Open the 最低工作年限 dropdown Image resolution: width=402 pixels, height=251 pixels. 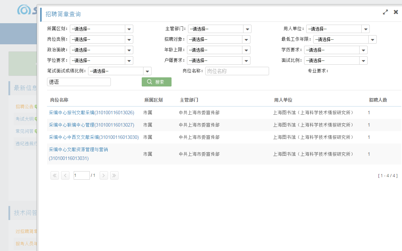[x=345, y=39]
